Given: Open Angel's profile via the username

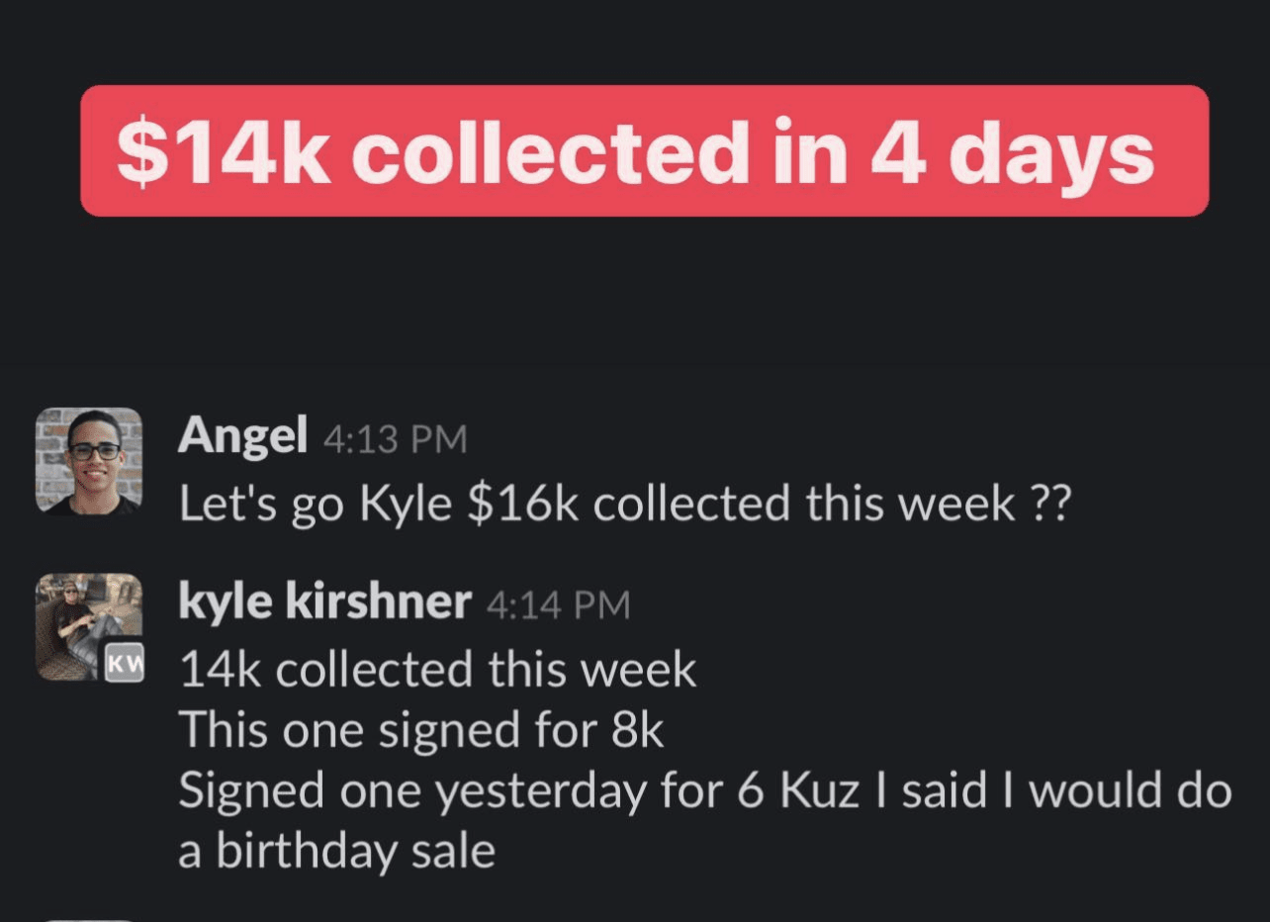Looking at the screenshot, I should click(242, 436).
